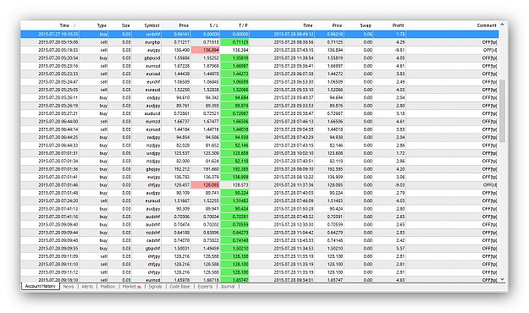Image resolution: width=529 pixels, height=313 pixels.
Task: Open the Market tab
Action: [131, 287]
